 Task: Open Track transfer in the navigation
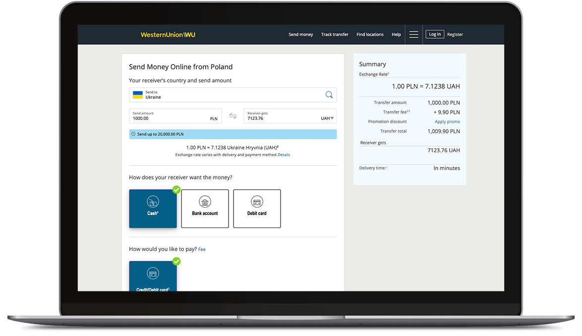pos(335,35)
